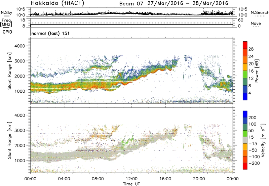Click the '2000' tick on power panel axis
The image size is (269, 186).
coord(20,76)
